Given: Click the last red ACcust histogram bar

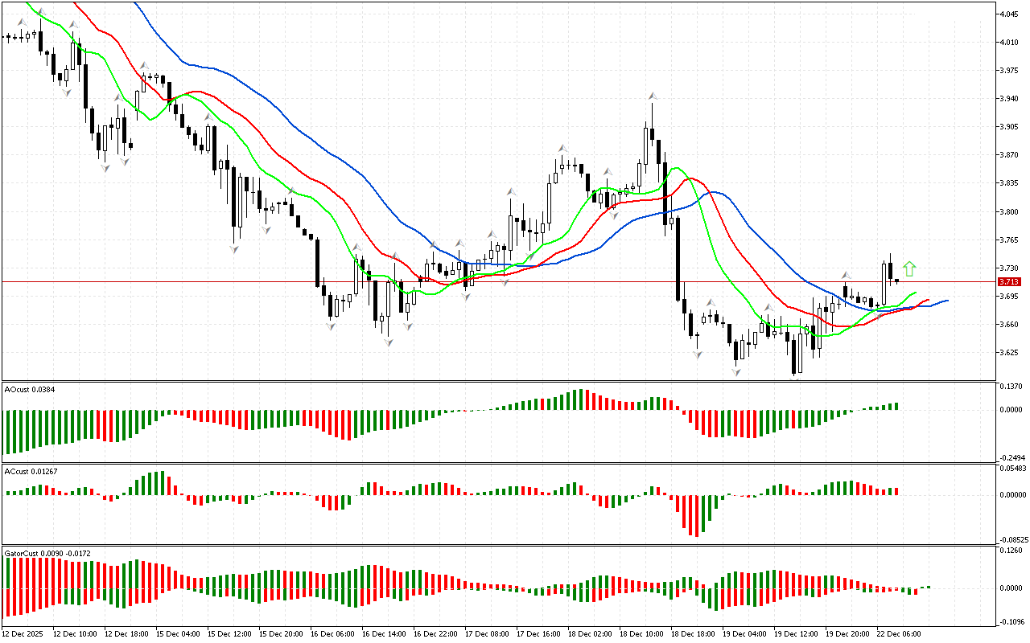Looking at the screenshot, I should point(895,490).
